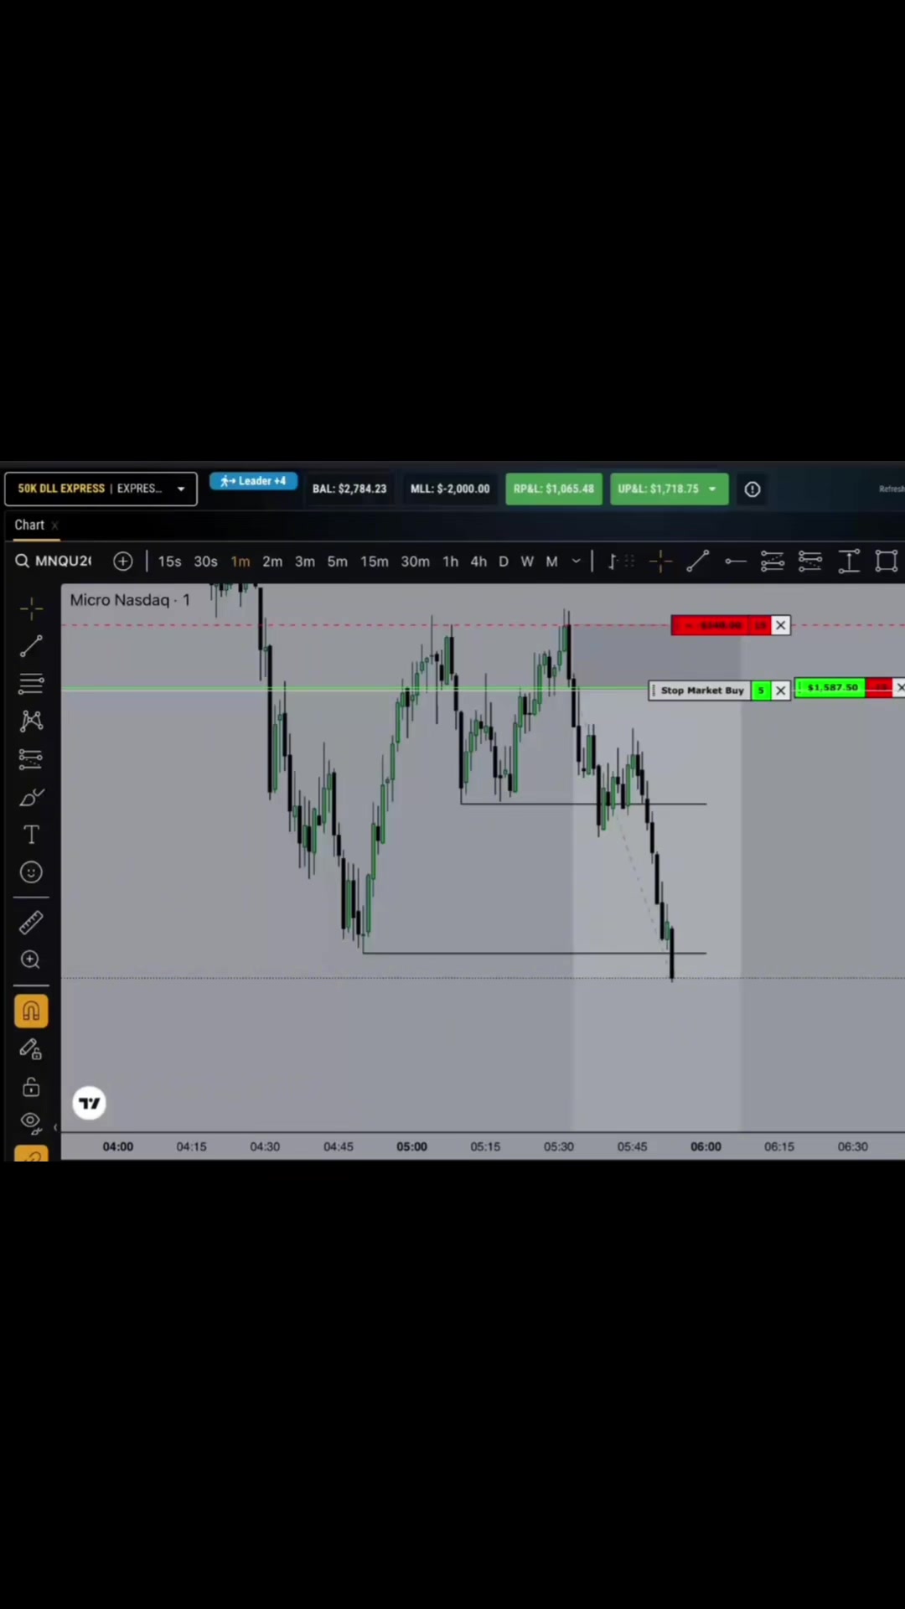Select the 15s timeframe
The height and width of the screenshot is (1609, 905).
pyautogui.click(x=169, y=561)
